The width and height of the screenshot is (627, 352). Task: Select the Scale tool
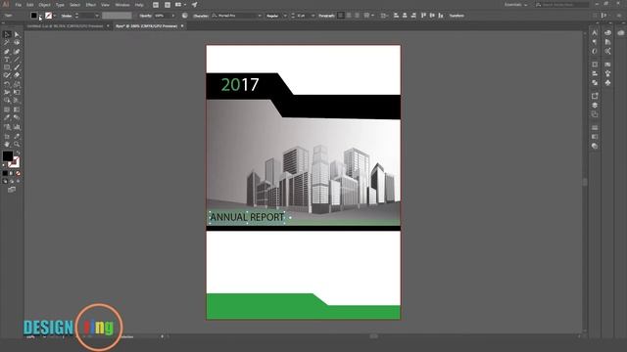click(x=17, y=84)
